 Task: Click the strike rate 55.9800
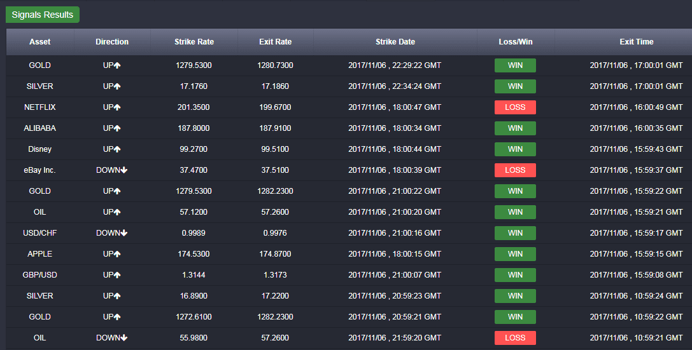pos(194,338)
